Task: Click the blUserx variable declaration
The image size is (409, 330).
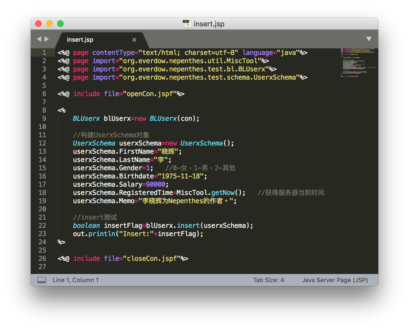Action: [117, 118]
